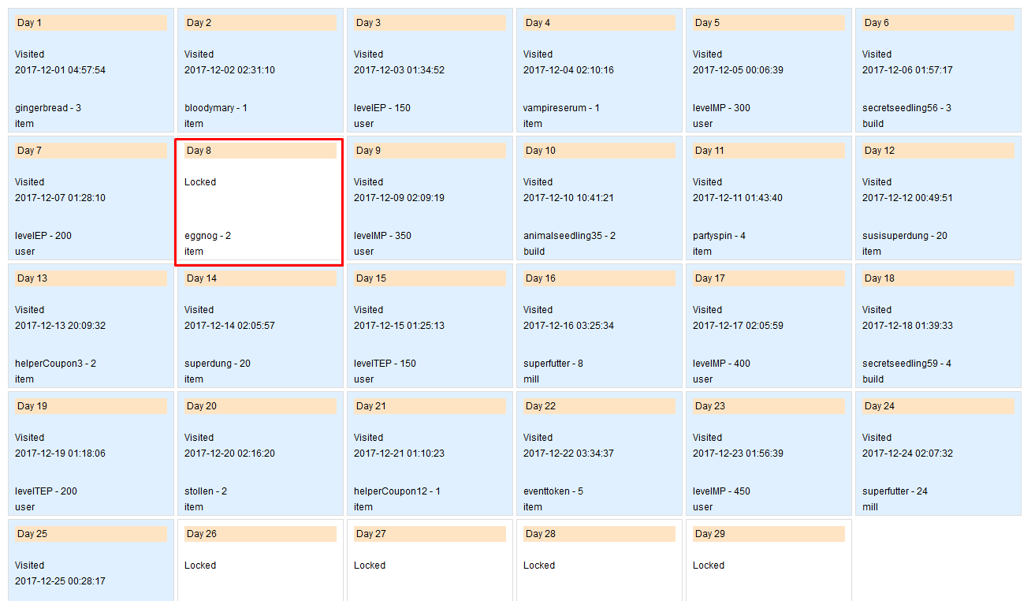Select the Day 12 susisuperdung tile
This screenshot has height=601, width=1031.
(x=938, y=198)
